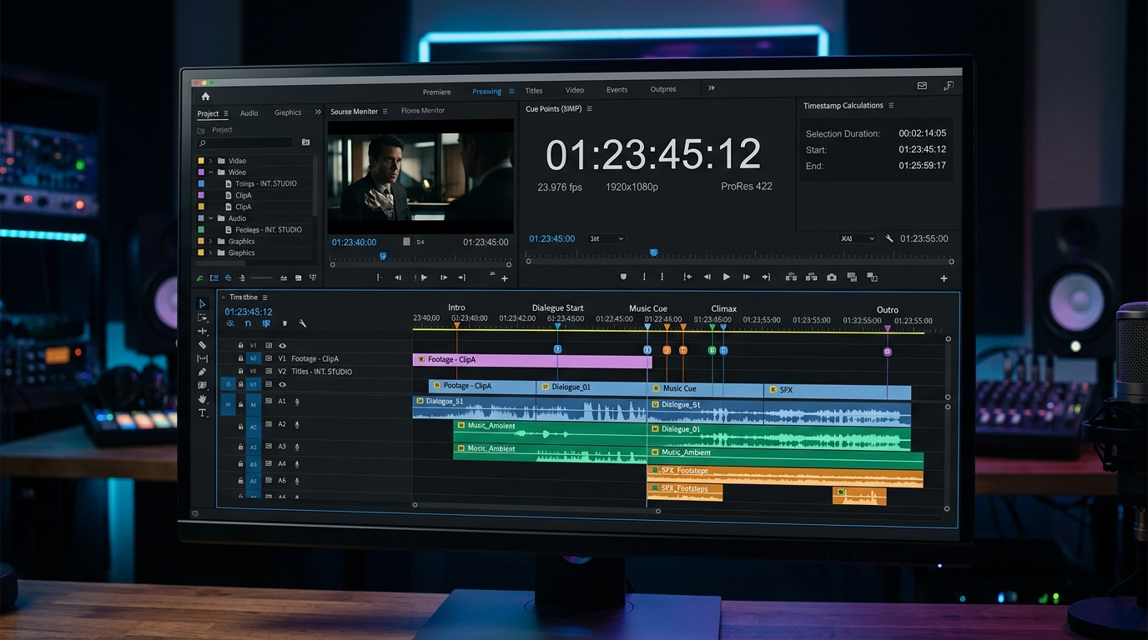The width and height of the screenshot is (1148, 640).
Task: Click the fullscreen icon at top right
Action: pyautogui.click(x=949, y=86)
